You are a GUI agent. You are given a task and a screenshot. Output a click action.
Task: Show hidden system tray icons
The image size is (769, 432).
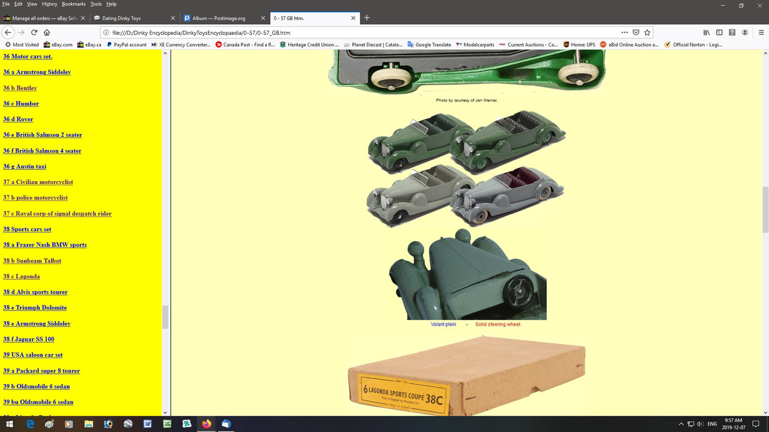(681, 424)
